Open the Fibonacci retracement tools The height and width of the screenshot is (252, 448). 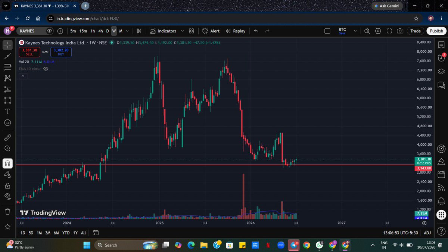pos(7,67)
